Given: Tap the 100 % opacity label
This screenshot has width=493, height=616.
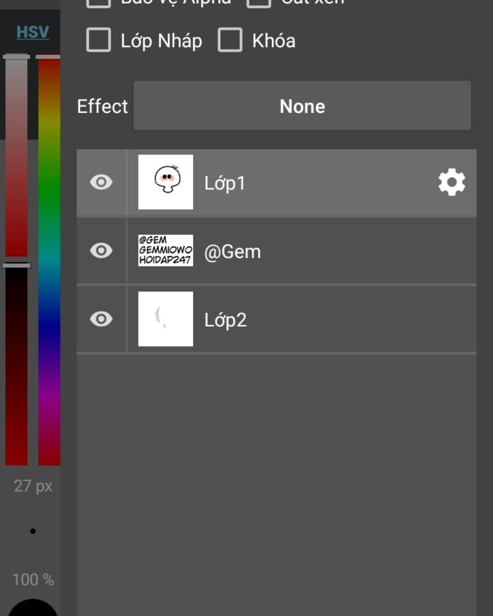Looking at the screenshot, I should (33, 579).
